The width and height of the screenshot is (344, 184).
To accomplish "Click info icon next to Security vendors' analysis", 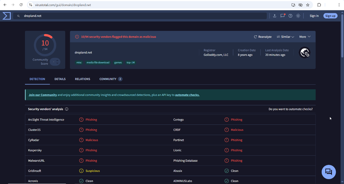I will point(67,109).
